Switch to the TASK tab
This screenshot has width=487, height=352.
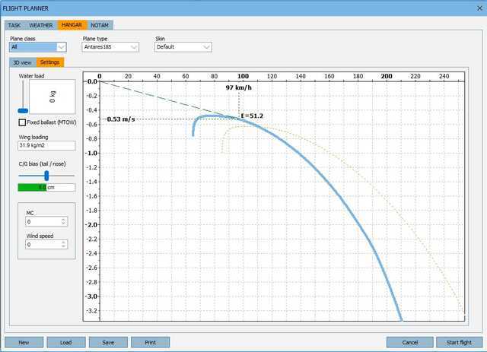click(x=14, y=25)
